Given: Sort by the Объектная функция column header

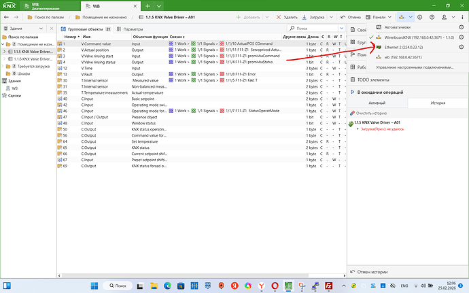Looking at the screenshot, I should coord(150,37).
